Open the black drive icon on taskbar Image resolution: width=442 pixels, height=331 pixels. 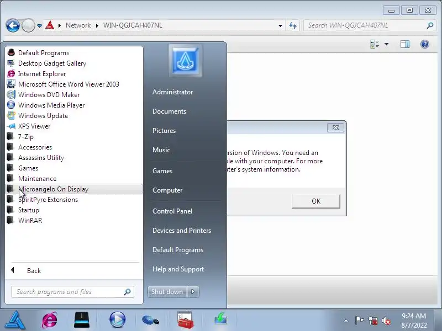(82, 320)
